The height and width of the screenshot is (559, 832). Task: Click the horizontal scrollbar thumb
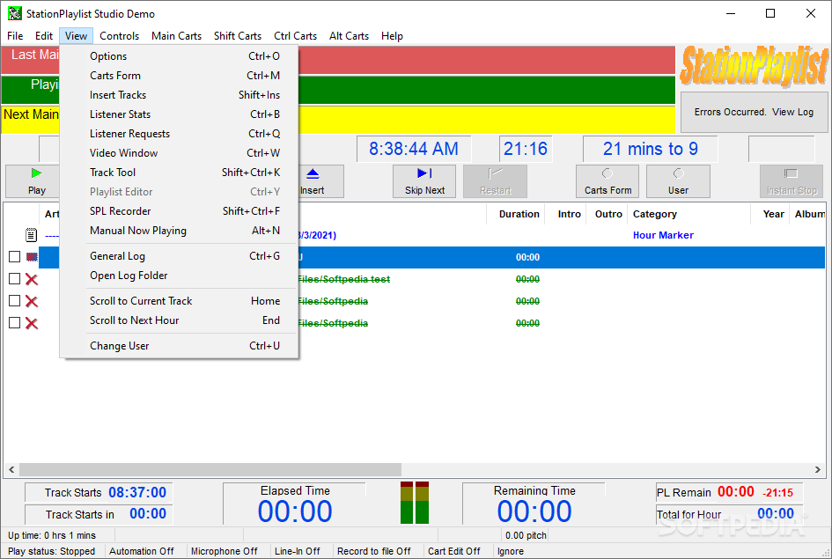click(x=210, y=469)
